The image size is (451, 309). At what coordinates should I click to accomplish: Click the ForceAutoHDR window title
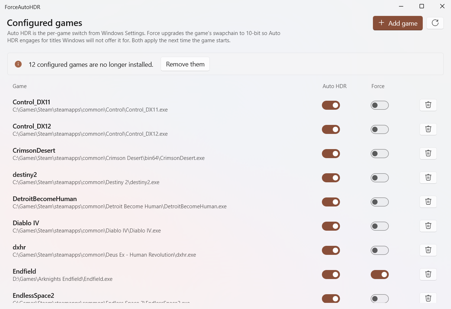(22, 7)
